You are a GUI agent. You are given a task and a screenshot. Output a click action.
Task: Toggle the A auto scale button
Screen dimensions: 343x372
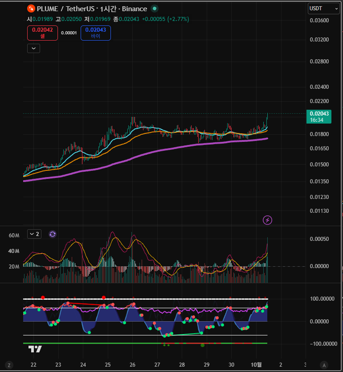324,365
